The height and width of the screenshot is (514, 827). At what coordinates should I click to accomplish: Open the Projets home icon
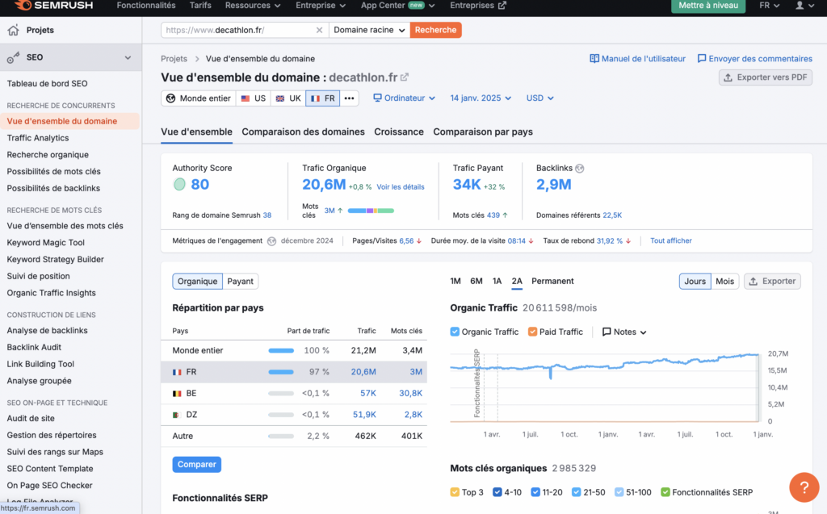13,30
